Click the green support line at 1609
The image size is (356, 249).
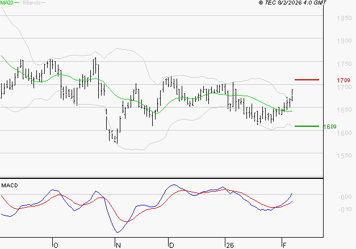(x=307, y=126)
